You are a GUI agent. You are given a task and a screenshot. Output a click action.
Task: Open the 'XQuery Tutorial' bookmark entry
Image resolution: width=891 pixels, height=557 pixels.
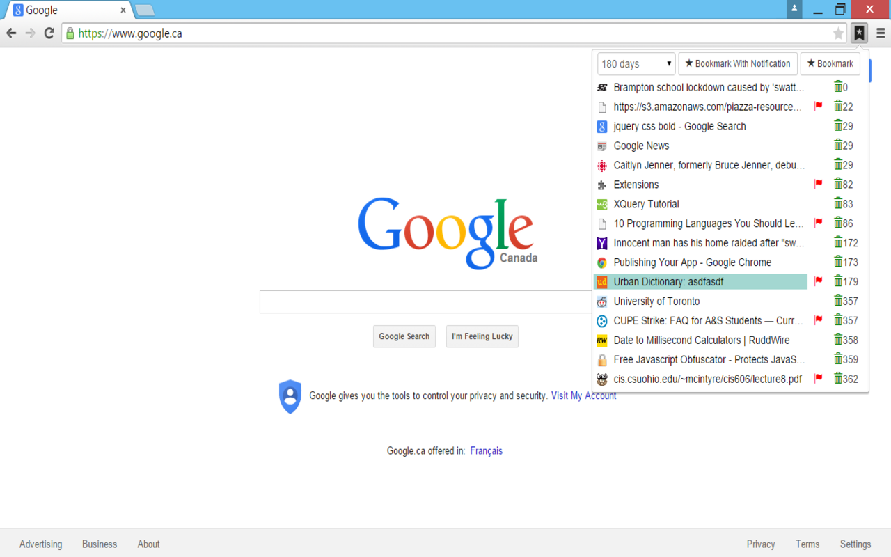(x=646, y=204)
